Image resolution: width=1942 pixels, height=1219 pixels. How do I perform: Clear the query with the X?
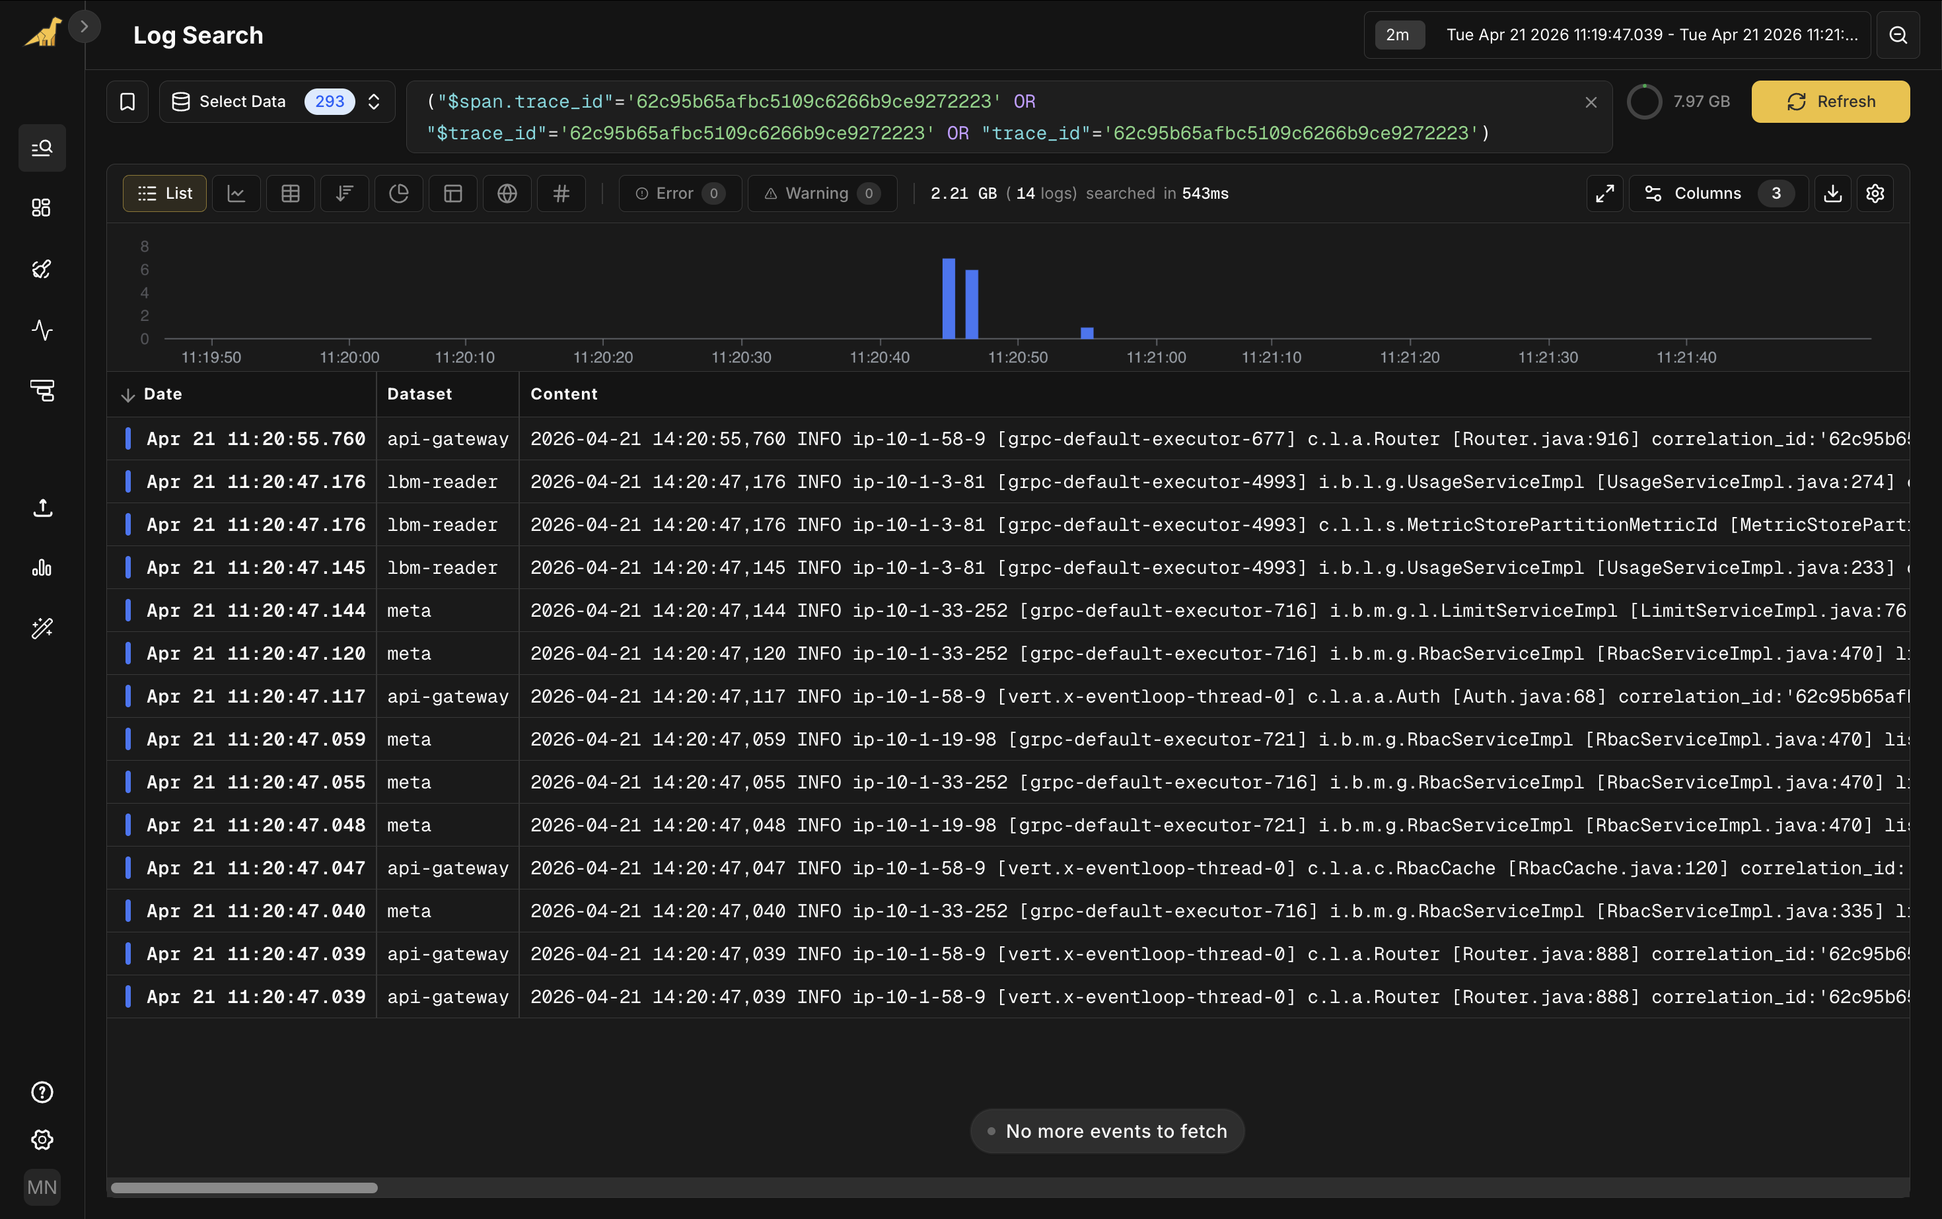(1591, 102)
